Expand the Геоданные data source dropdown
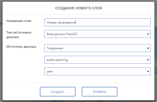Image resolution: width=157 pixels, height=102 pixels. (x=97, y=48)
